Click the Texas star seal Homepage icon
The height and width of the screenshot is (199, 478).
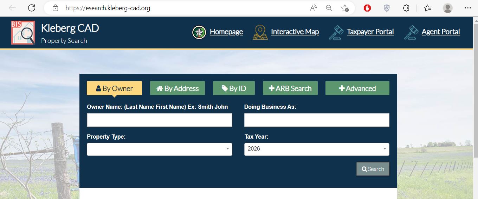point(199,32)
